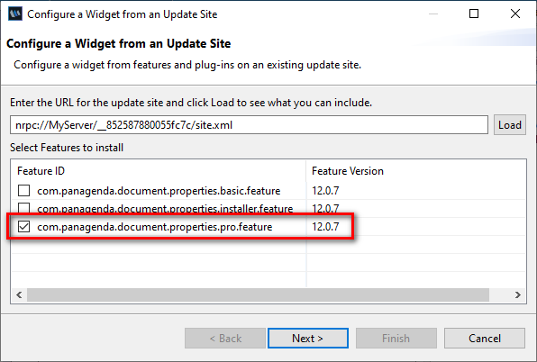537x362 pixels.
Task: Select the installer.feature row text
Action: [x=165, y=208]
